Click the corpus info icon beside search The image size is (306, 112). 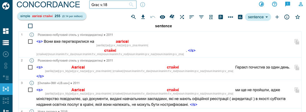point(143,5)
